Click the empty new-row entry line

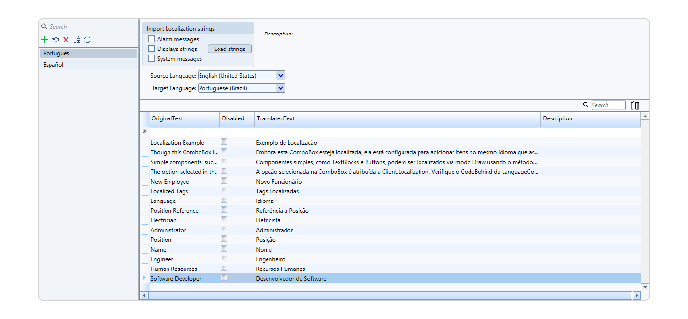pyautogui.click(x=395, y=132)
